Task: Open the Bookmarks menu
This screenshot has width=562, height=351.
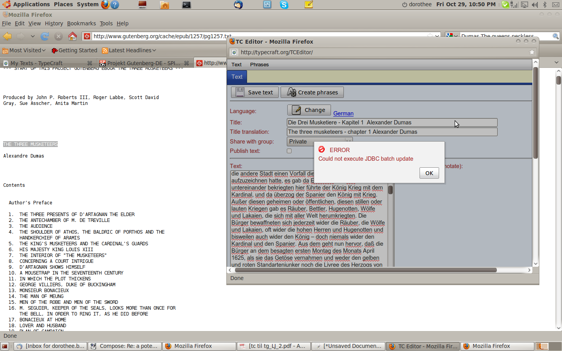Action: [x=81, y=23]
